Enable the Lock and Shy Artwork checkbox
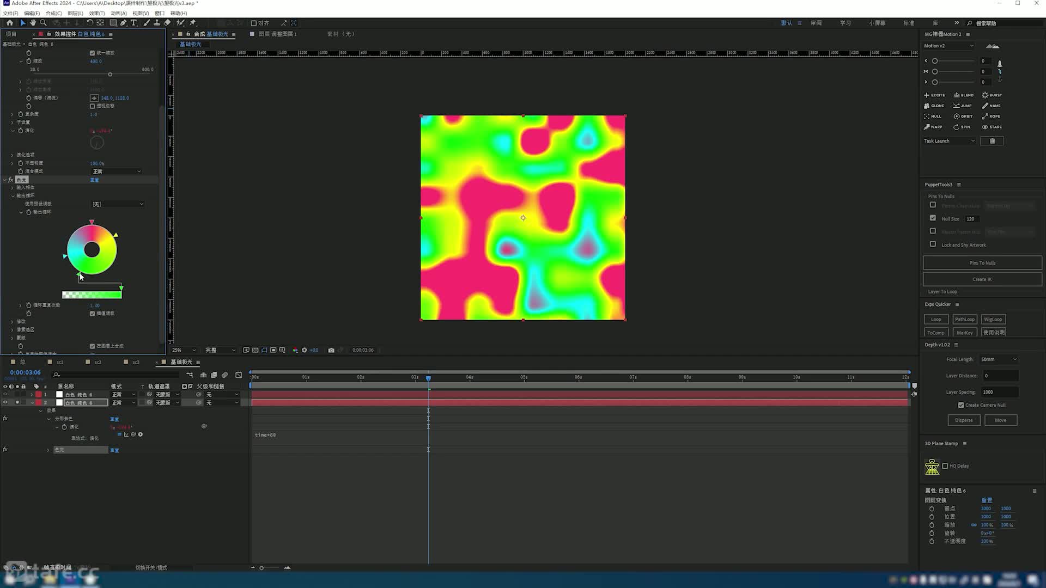 (933, 244)
